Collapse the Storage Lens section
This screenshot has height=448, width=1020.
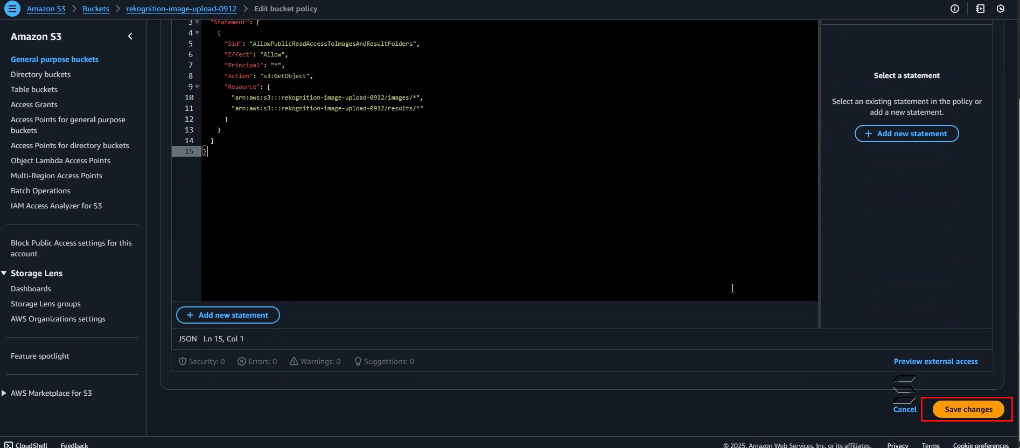tap(4, 273)
